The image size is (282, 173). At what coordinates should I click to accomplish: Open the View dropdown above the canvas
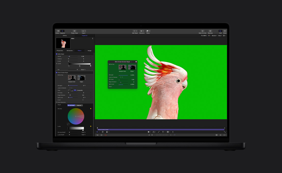coord(220,36)
